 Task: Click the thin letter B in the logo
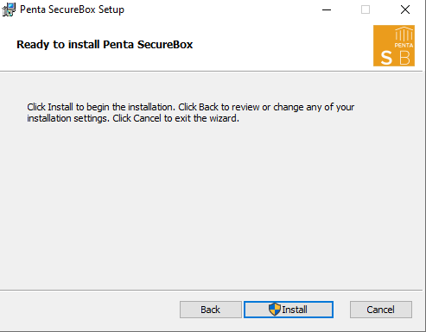[404, 58]
